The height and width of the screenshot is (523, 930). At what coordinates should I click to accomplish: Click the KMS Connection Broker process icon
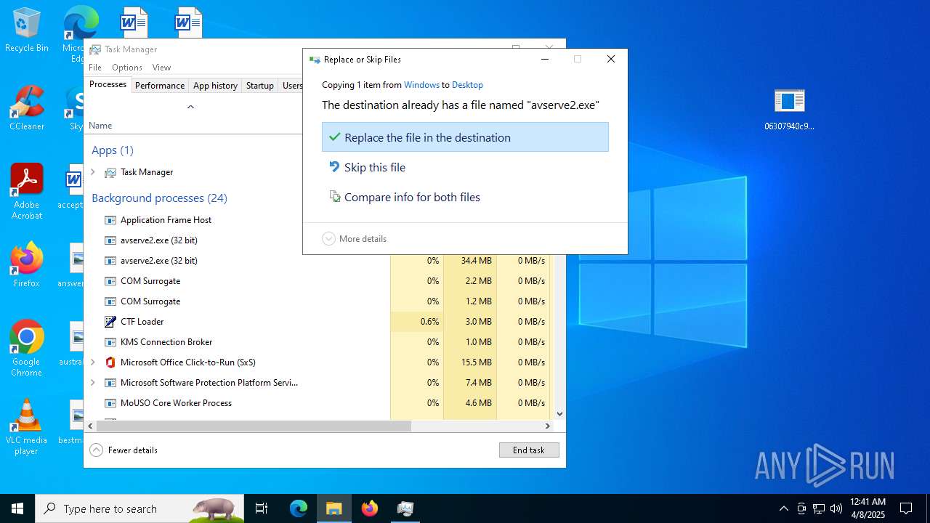click(x=110, y=342)
